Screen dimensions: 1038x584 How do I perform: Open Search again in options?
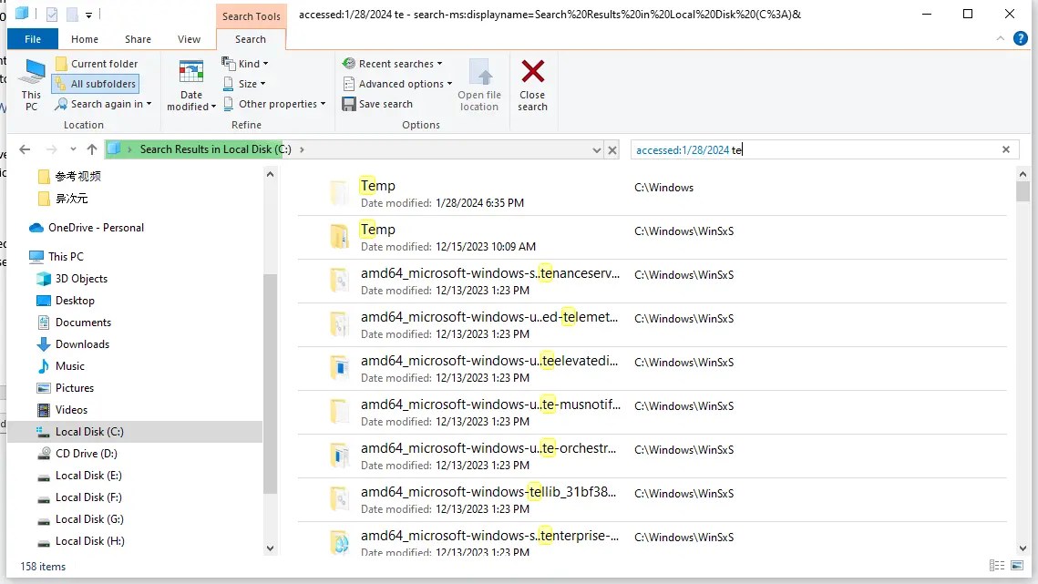103,103
